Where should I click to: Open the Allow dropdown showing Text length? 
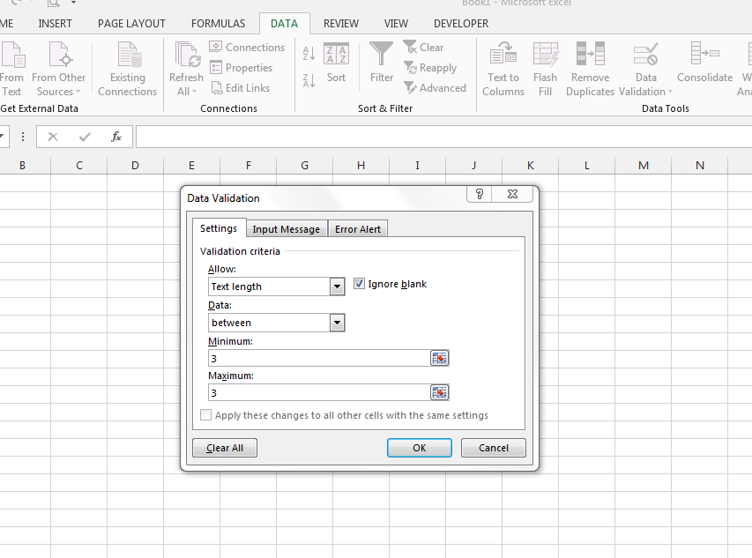[x=337, y=286]
